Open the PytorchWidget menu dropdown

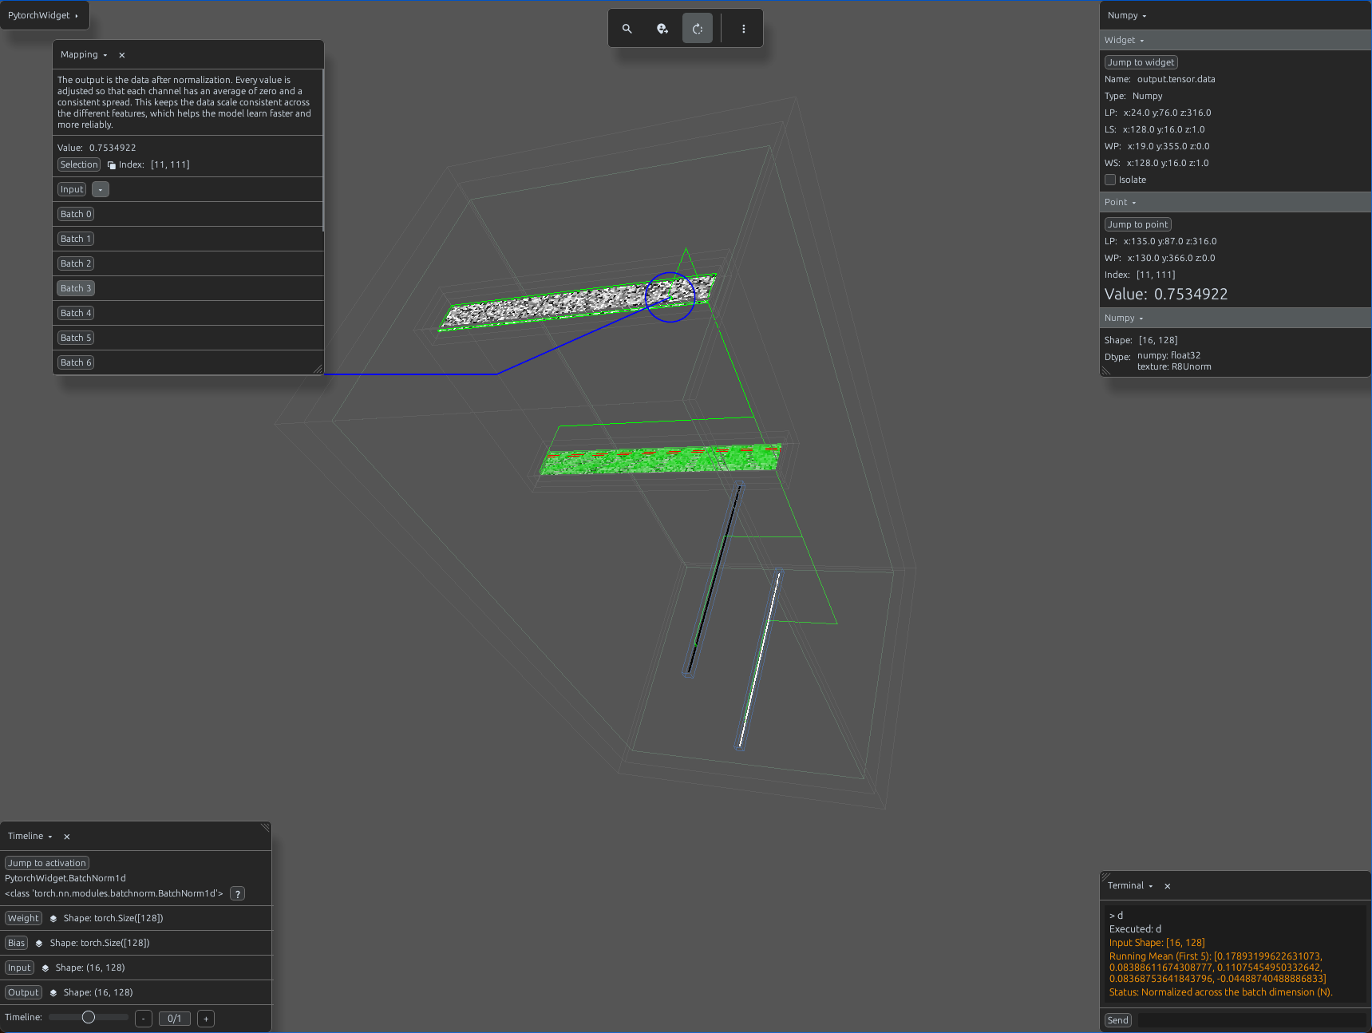click(x=44, y=15)
